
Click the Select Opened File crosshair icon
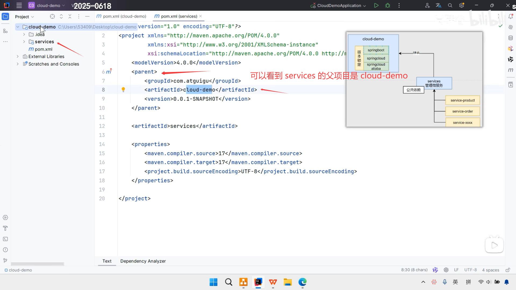tap(52, 17)
